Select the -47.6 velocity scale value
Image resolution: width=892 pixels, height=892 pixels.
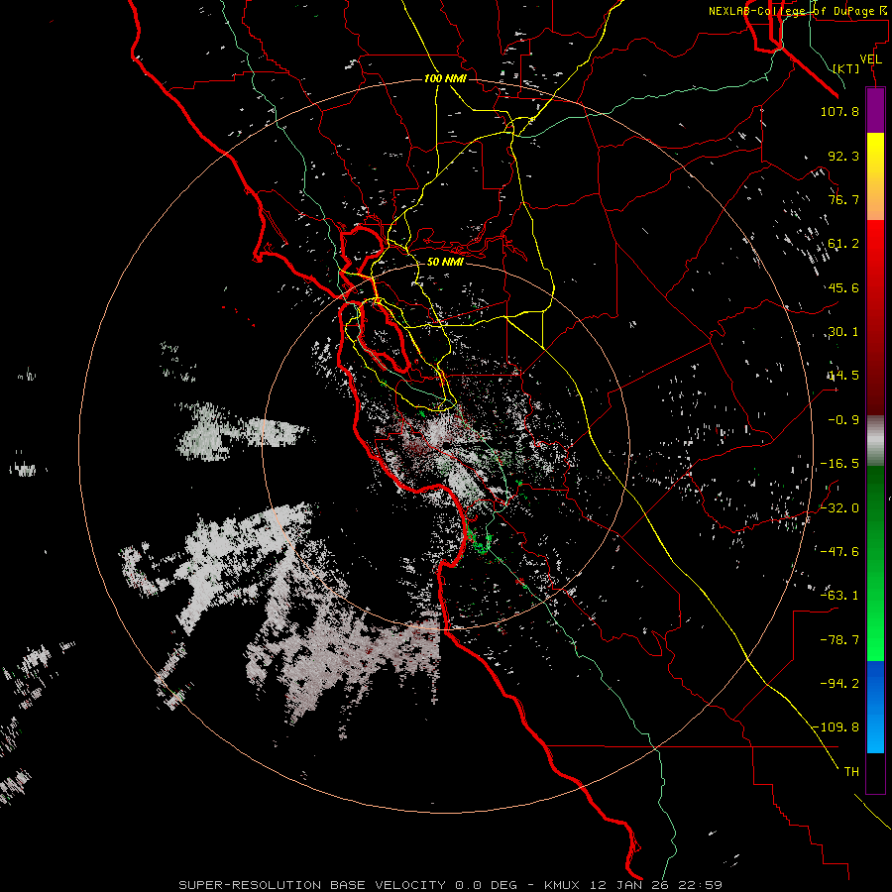839,552
